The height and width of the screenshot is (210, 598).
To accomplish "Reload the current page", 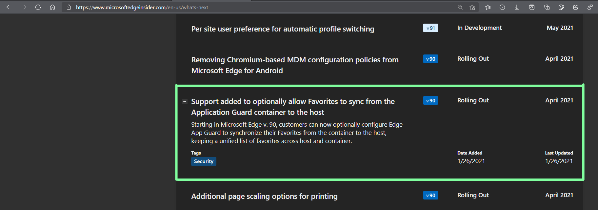I will (x=38, y=7).
